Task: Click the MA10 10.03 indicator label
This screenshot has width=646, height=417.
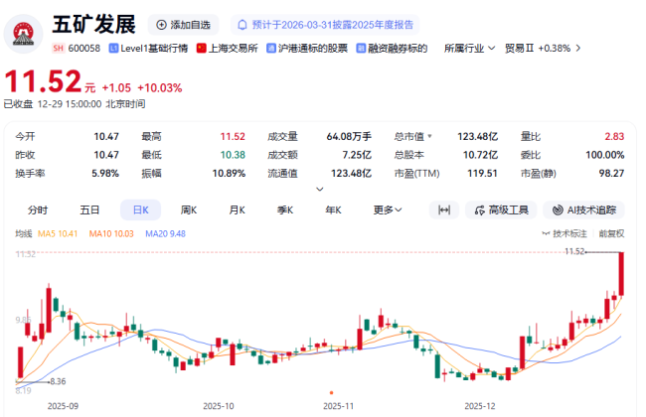Action: 111,233
